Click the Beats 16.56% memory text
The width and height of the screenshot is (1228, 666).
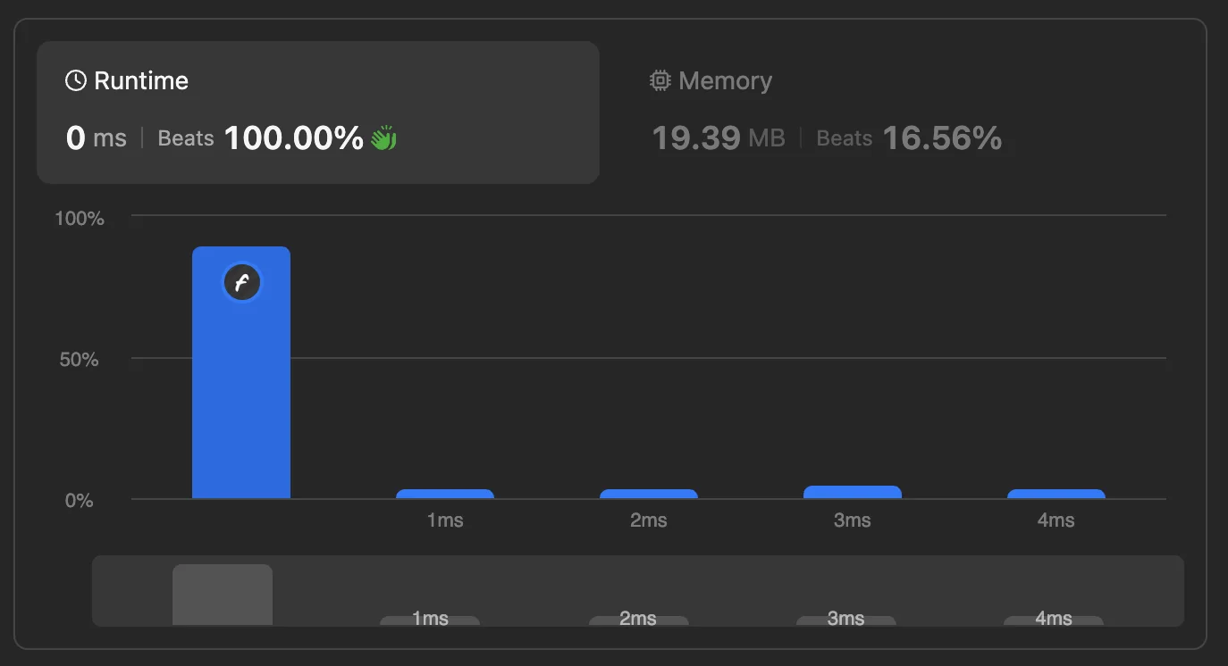pos(909,137)
